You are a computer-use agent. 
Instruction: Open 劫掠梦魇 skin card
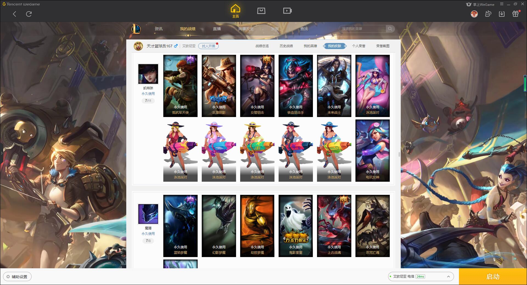click(x=257, y=226)
